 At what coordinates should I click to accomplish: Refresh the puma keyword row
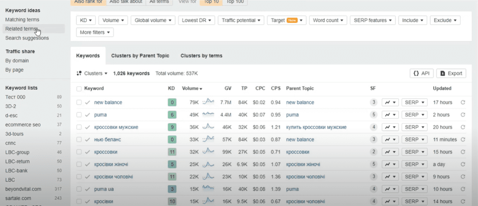click(462, 115)
